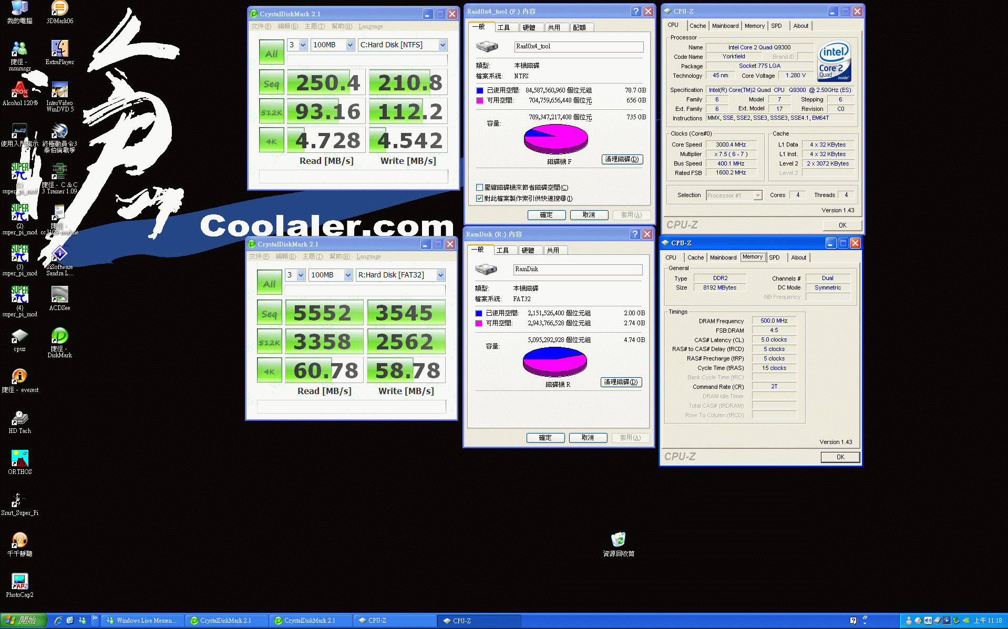Open the Language menu in the C: drive CrystalDiskMark
The image size is (1008, 629).
tap(371, 26)
